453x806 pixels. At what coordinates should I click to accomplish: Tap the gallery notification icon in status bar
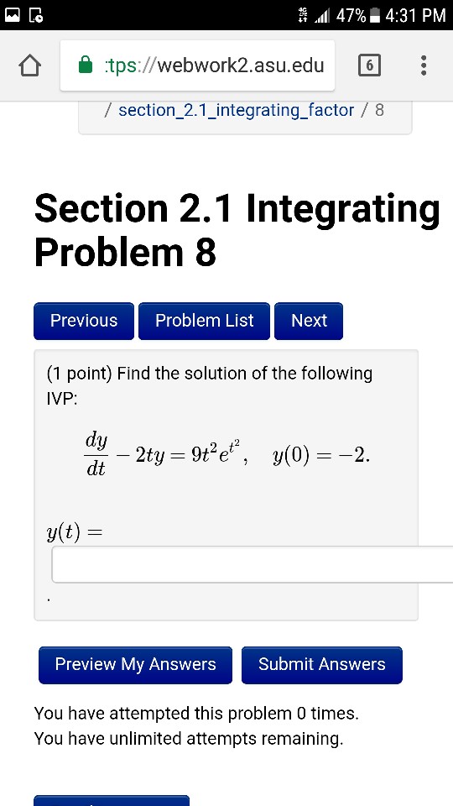(x=13, y=15)
